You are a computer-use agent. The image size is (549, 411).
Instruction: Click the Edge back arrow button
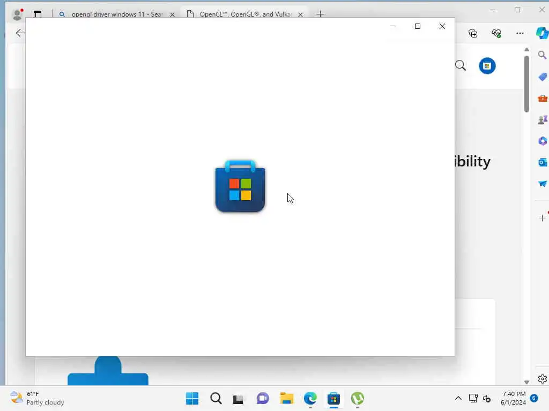(20, 33)
